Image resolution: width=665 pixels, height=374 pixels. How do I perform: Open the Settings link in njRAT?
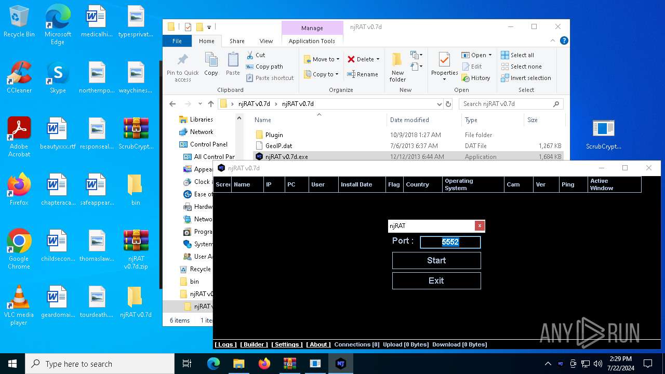[287, 344]
